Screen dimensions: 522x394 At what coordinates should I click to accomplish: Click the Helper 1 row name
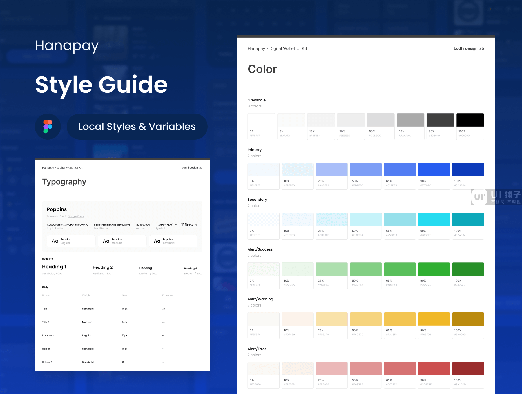click(47, 349)
